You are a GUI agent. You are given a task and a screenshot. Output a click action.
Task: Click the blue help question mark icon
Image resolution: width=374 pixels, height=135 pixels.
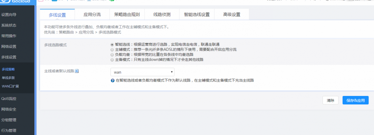pyautogui.click(x=113, y=81)
